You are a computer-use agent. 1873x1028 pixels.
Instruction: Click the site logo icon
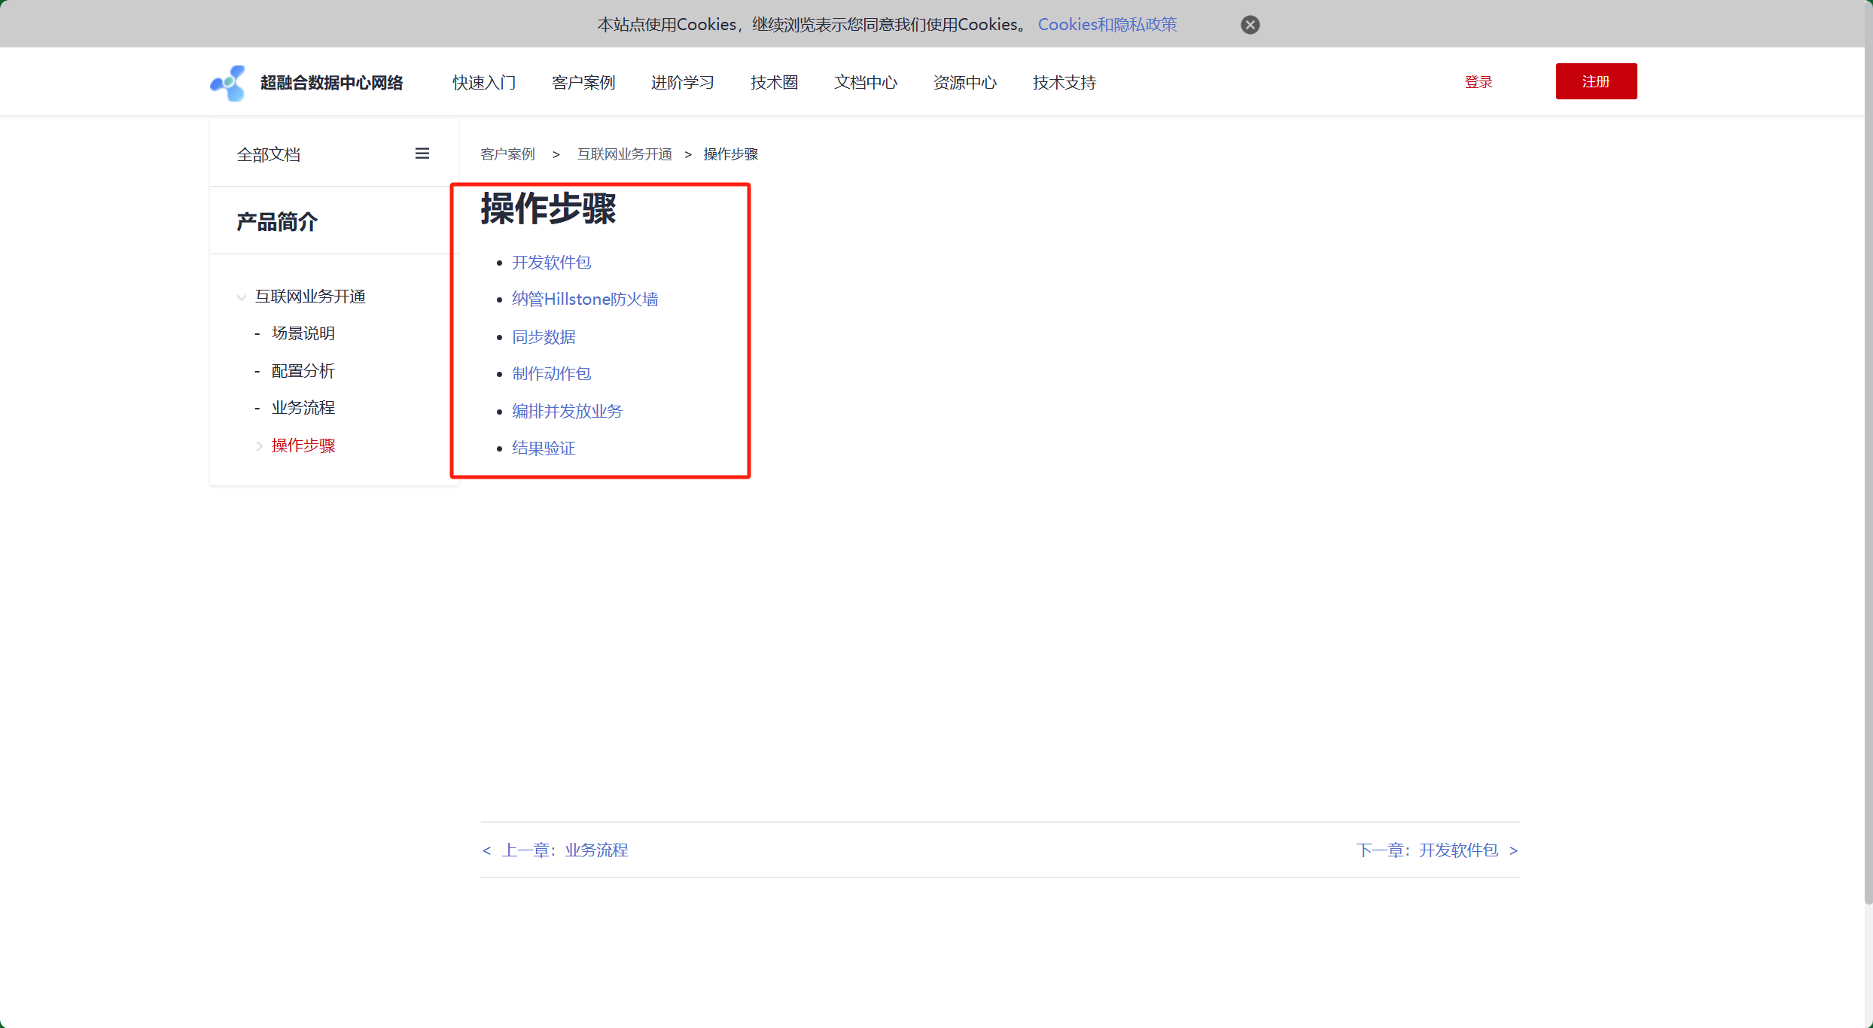coord(227,83)
